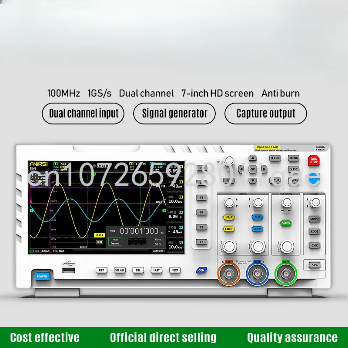This screenshot has width=348, height=348.
Task: Click the USB port below the screen
Action: point(69,270)
